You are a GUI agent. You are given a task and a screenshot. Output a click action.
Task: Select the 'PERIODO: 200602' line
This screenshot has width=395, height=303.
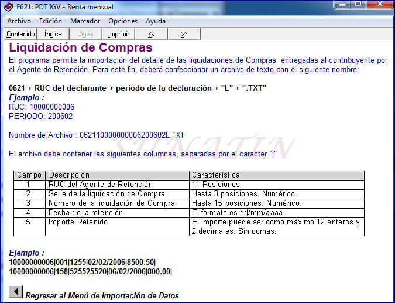pyautogui.click(x=41, y=116)
